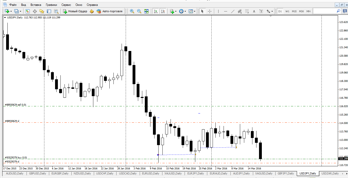Open the Strategy Tester icon

56,11
